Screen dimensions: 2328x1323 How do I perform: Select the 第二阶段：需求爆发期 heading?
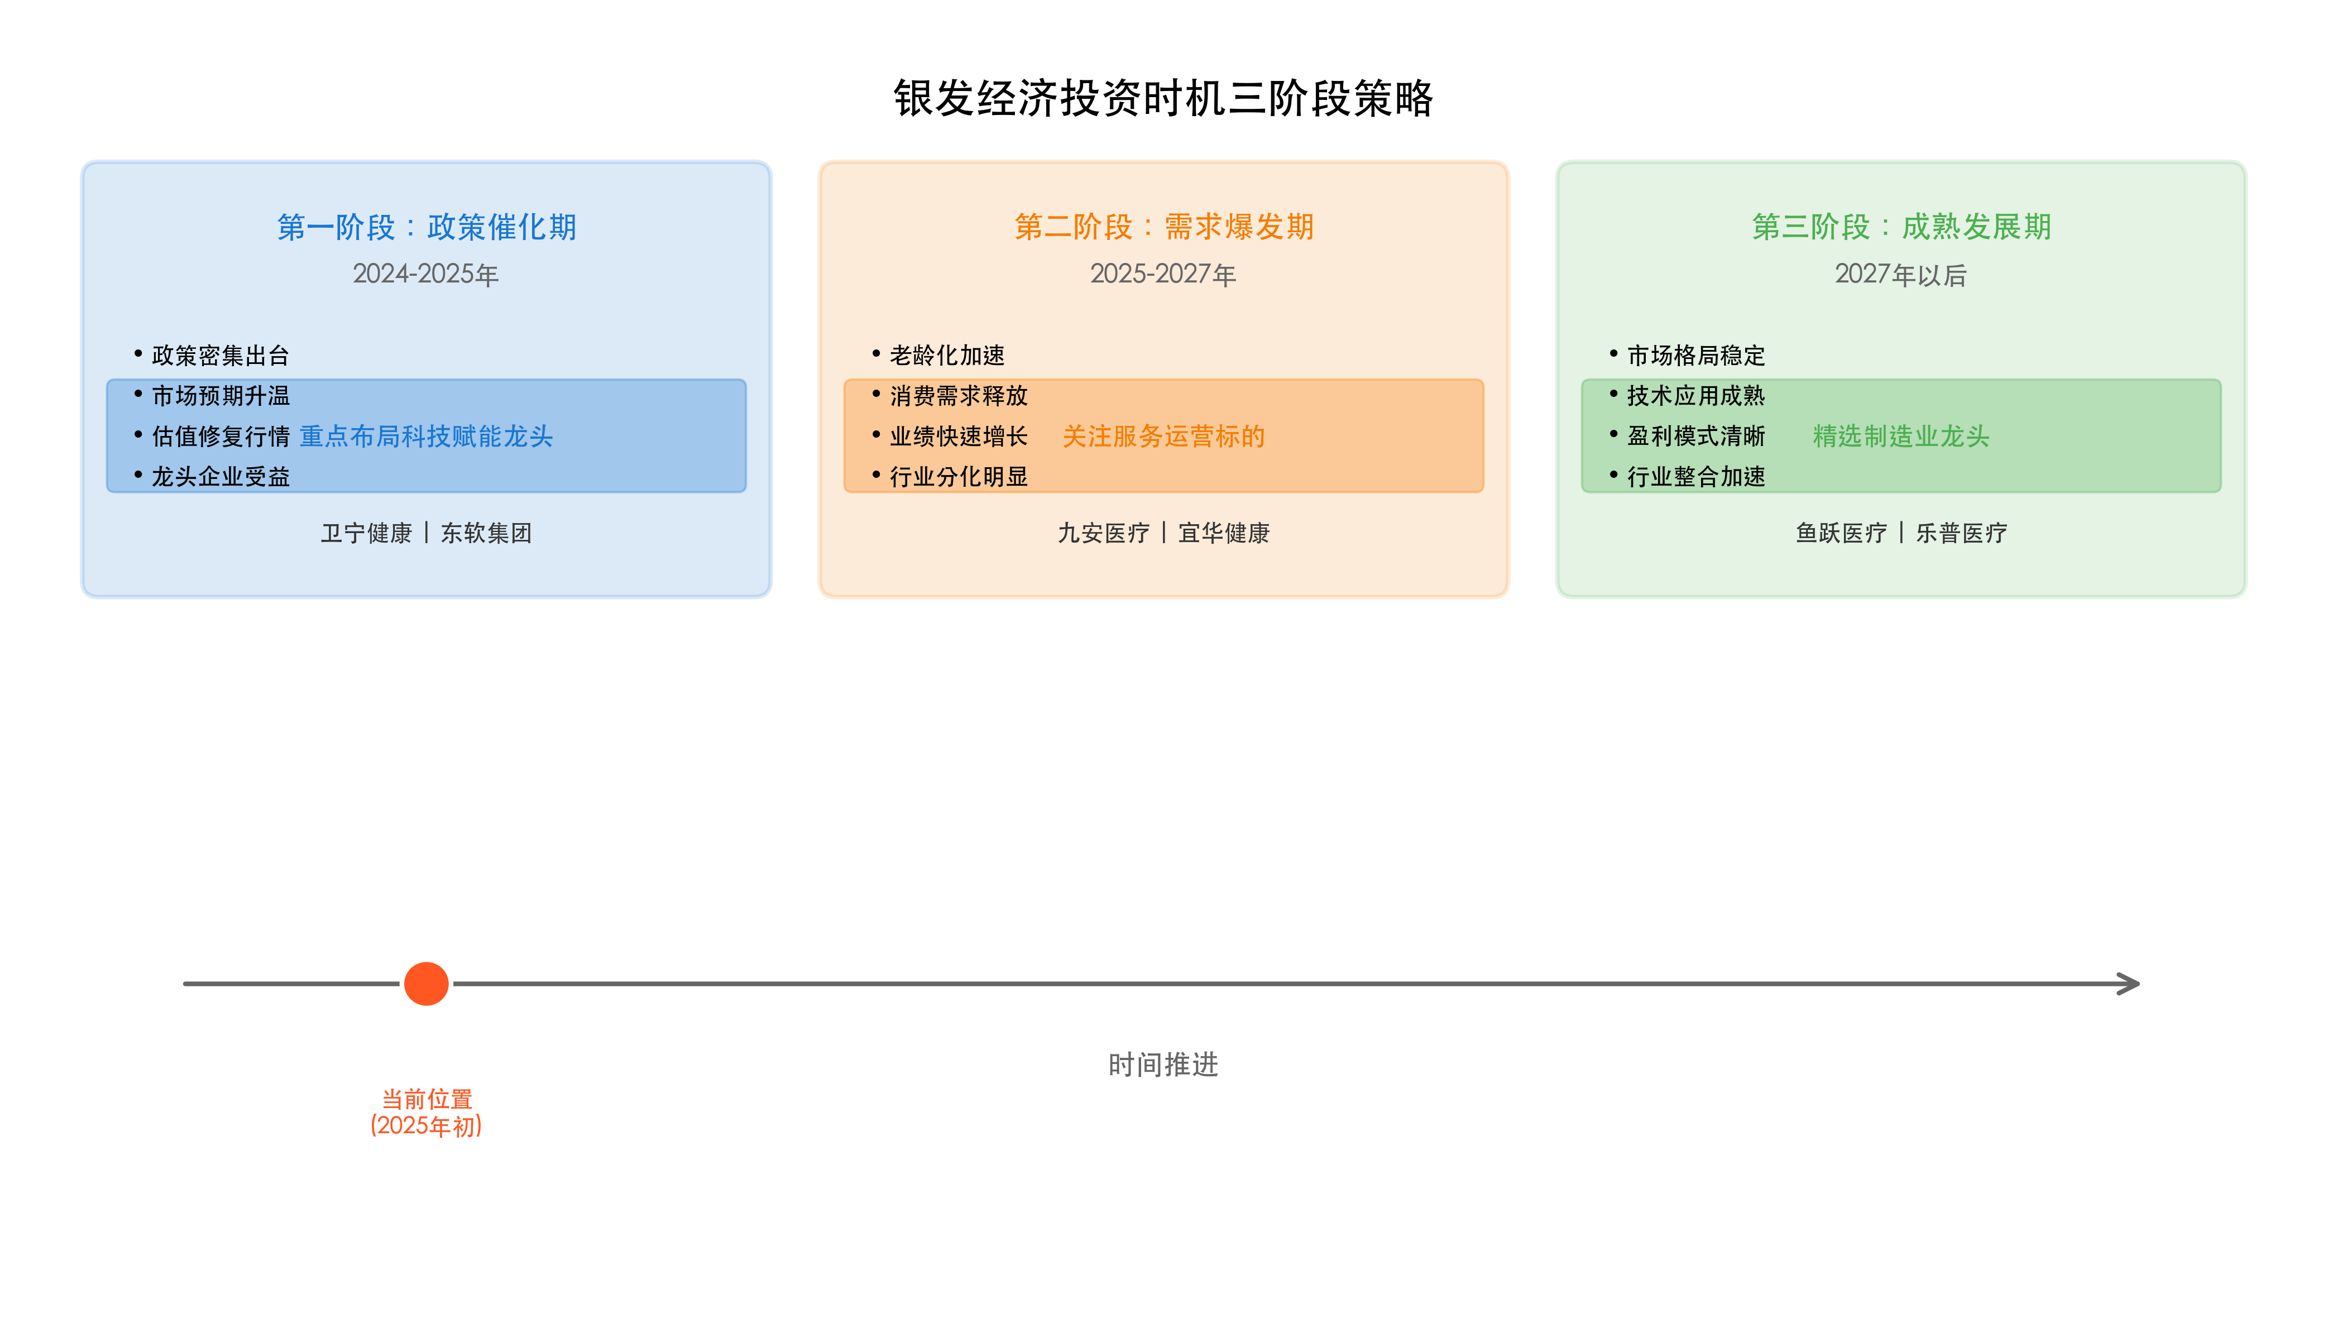click(1163, 227)
